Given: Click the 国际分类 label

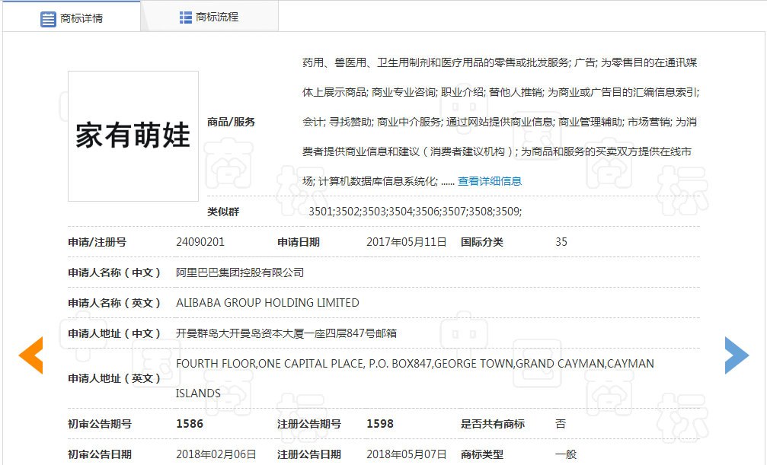Looking at the screenshot, I should (x=482, y=242).
